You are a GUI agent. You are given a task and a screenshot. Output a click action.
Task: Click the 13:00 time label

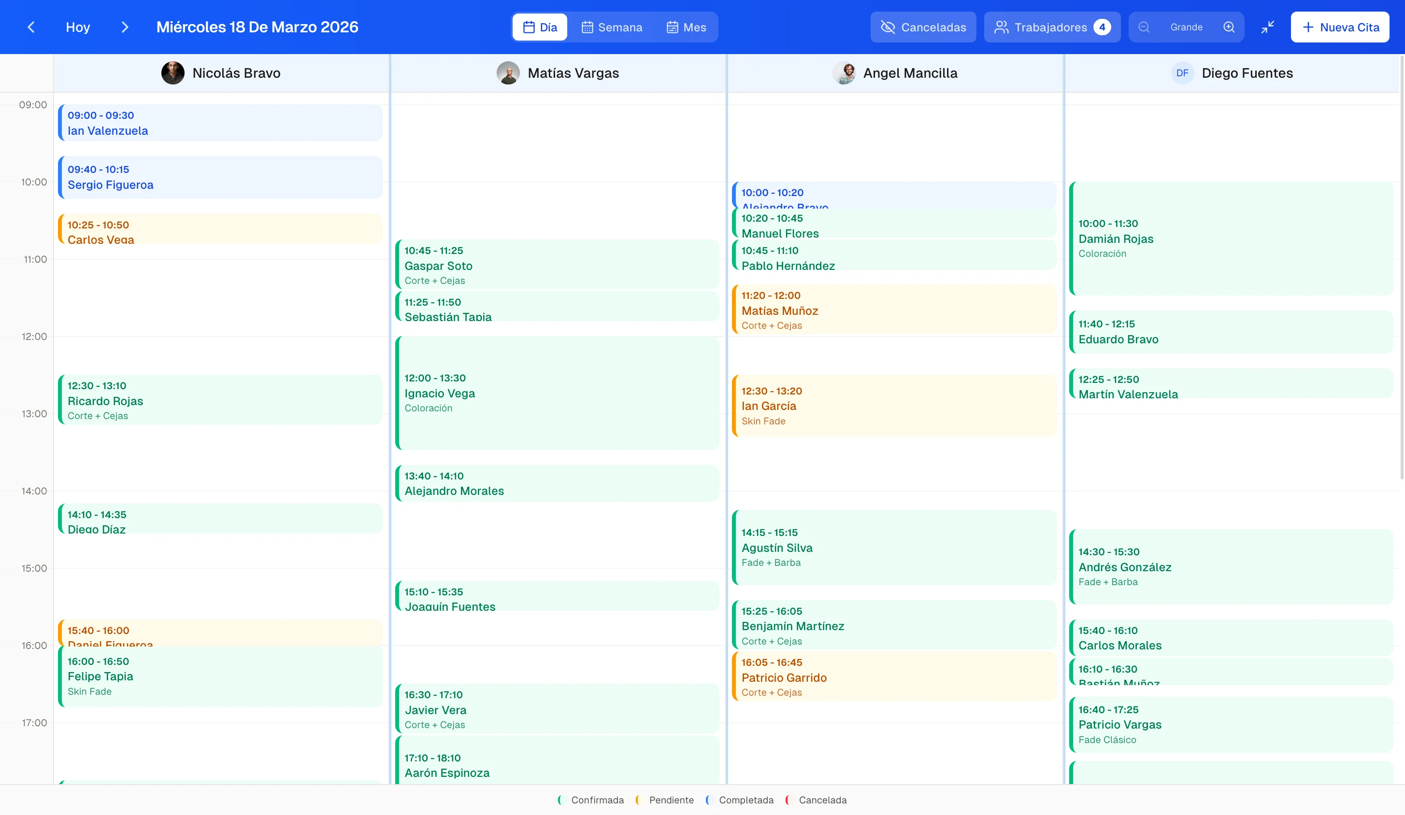pyautogui.click(x=34, y=414)
